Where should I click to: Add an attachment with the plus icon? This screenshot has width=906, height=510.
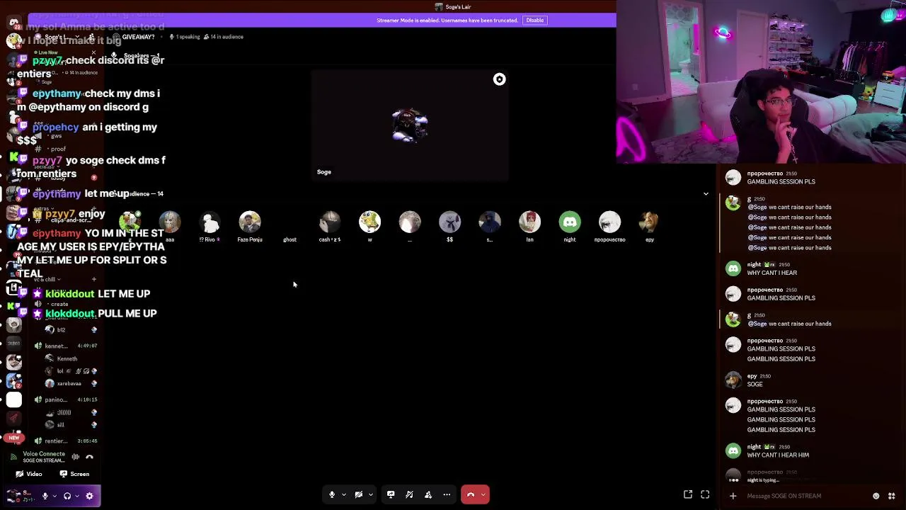coord(733,496)
